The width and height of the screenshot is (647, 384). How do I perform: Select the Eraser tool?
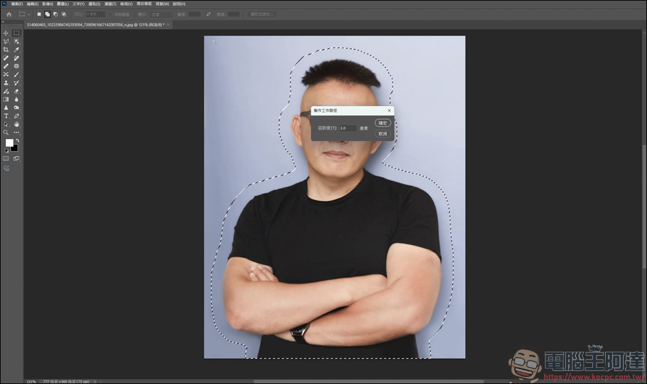(17, 91)
